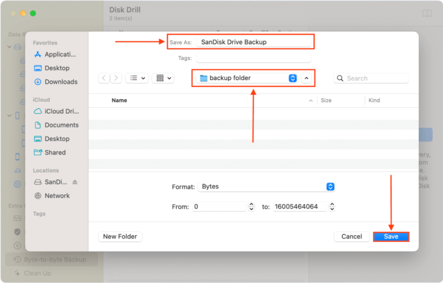Sort files by the Size column
The width and height of the screenshot is (443, 283).
326,100
